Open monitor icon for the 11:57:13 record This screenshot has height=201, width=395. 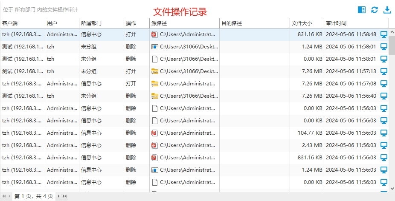(x=383, y=71)
